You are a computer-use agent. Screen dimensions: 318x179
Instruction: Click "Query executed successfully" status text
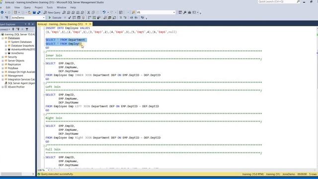point(57,174)
